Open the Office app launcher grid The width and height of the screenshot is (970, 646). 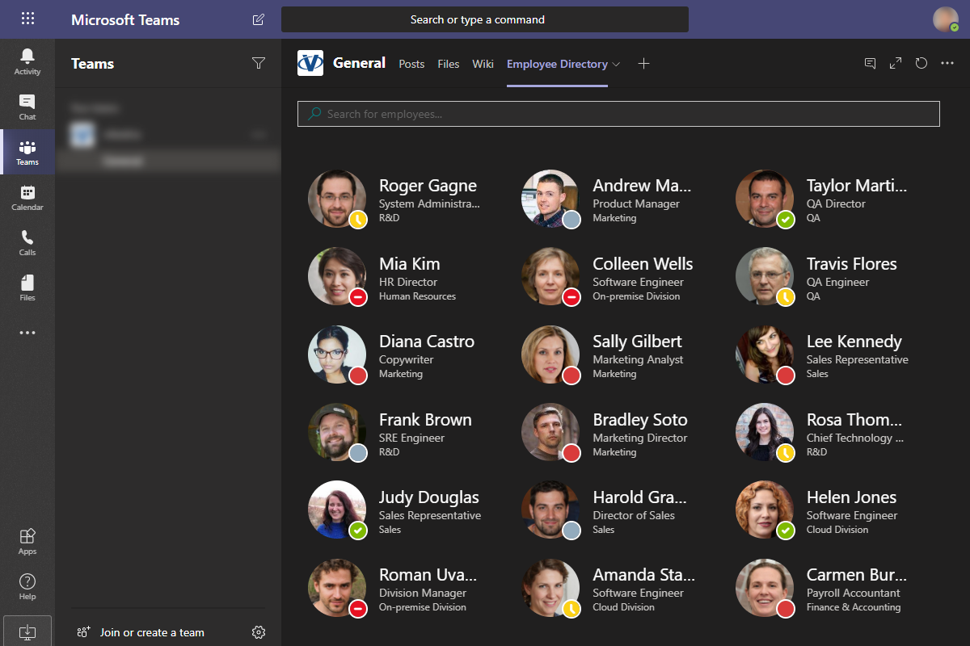[x=27, y=19]
